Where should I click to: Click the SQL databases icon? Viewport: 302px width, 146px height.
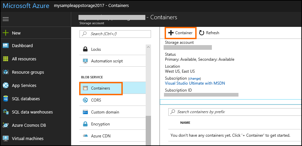coord(6,99)
